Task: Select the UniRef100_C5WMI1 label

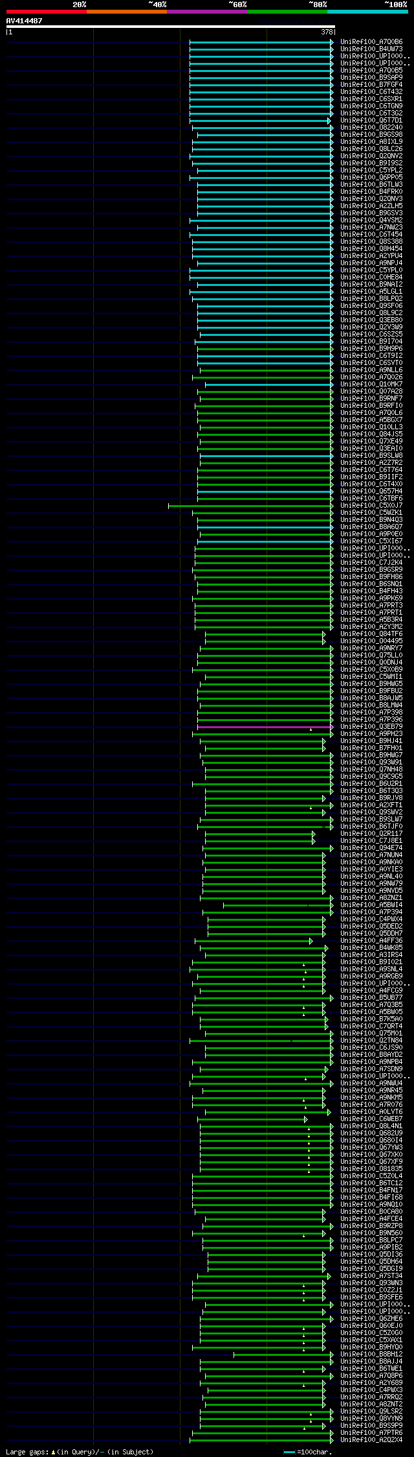Action: [x=371, y=677]
